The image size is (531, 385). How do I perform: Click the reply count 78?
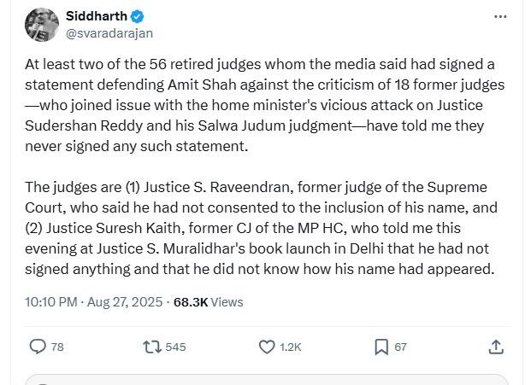pos(57,347)
